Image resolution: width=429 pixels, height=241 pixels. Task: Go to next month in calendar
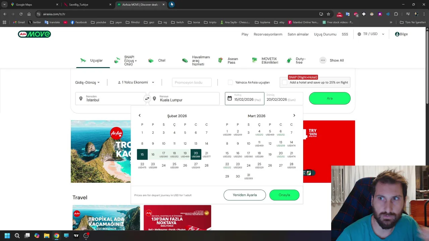click(294, 115)
